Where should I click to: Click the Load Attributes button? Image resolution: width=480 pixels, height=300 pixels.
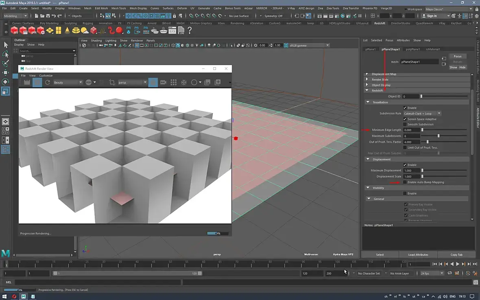[418, 255]
